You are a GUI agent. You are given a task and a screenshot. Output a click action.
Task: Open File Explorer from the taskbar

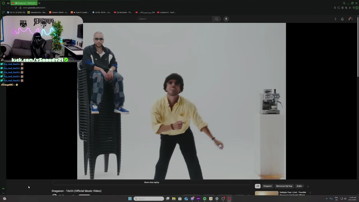[174, 199]
